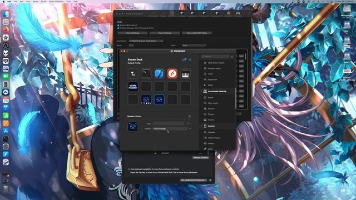Click Set Up Bluetooth Keyboard button
The height and width of the screenshot is (200, 356).
click(194, 180)
